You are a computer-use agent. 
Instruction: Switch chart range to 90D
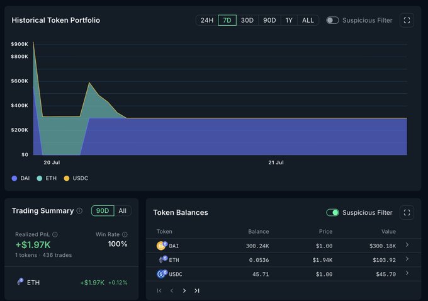coord(269,20)
